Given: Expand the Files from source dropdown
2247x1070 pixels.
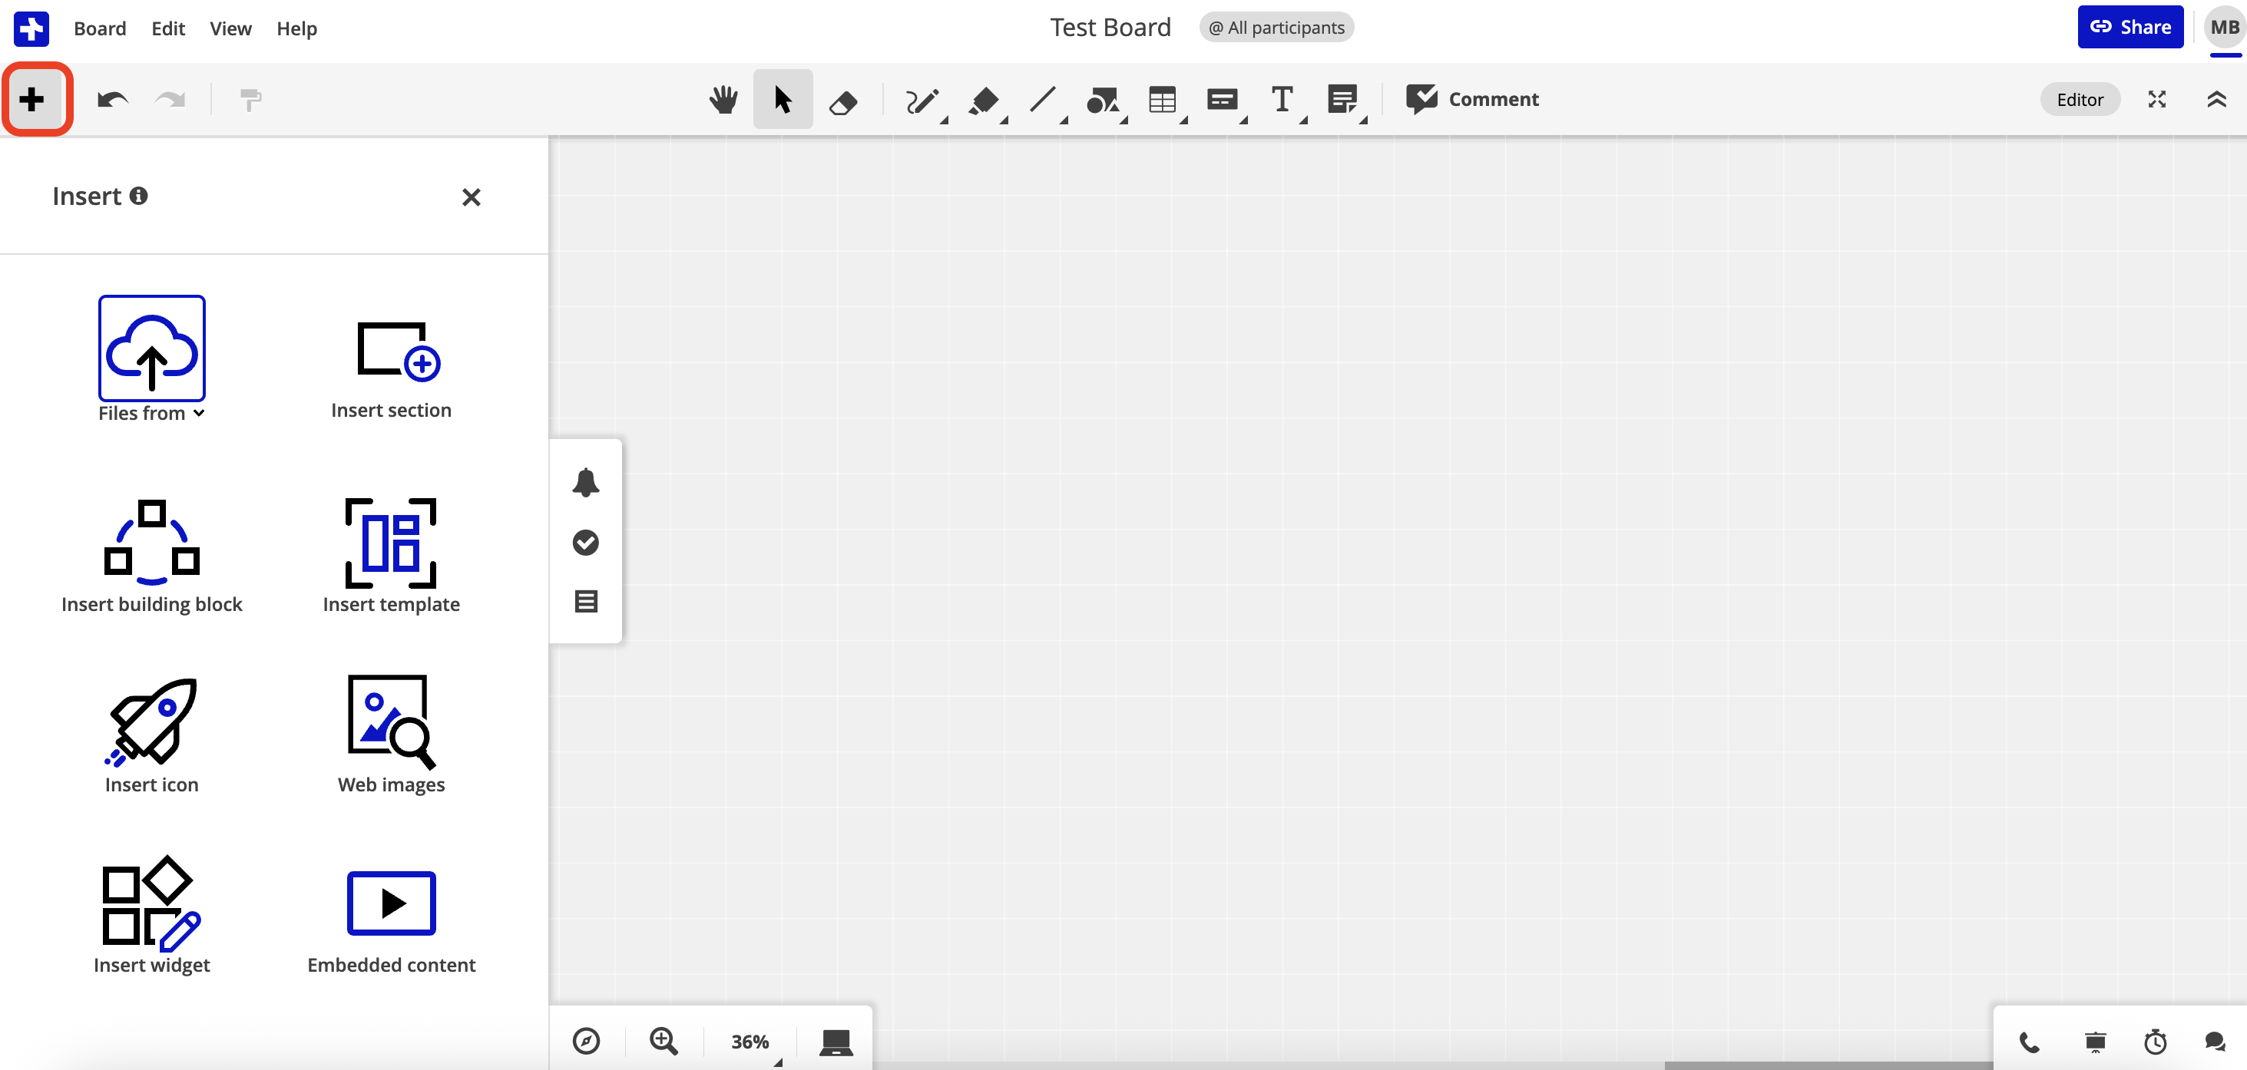Looking at the screenshot, I should (x=200, y=414).
